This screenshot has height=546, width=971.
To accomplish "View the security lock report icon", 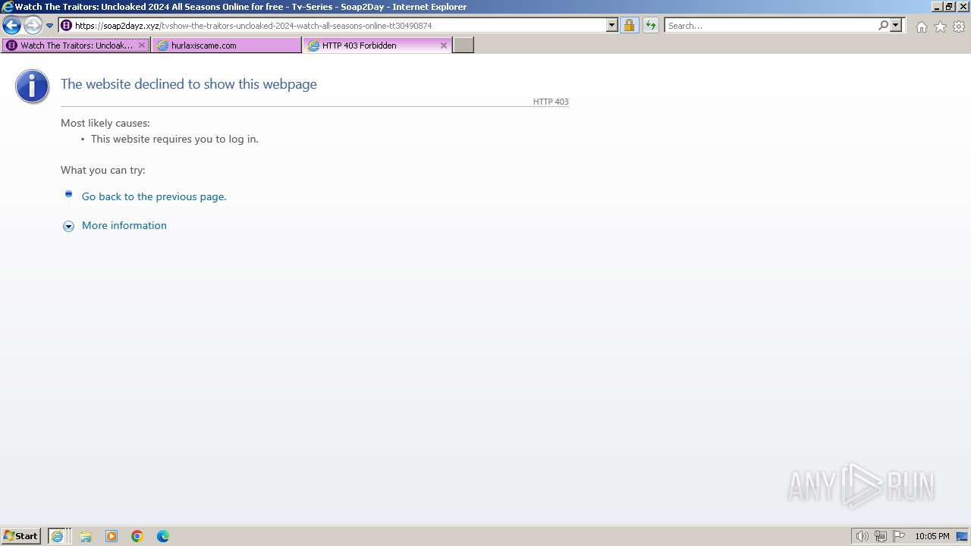I will pos(629,26).
